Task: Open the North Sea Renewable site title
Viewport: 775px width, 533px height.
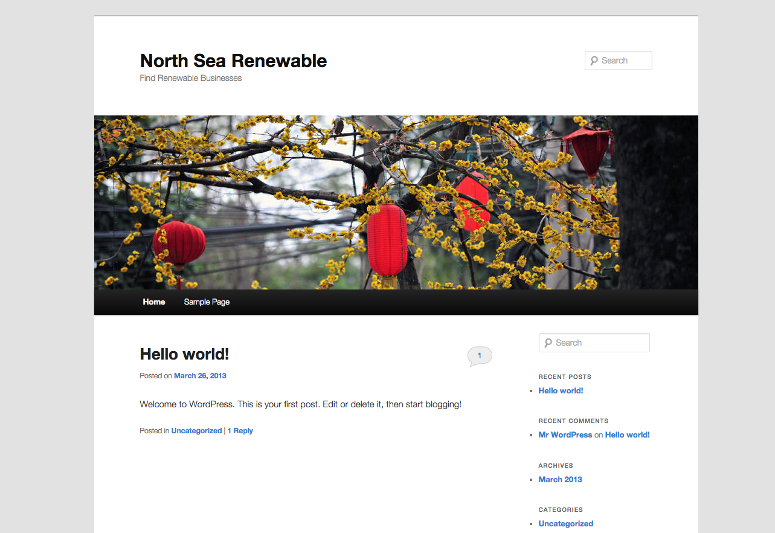Action: click(x=233, y=60)
